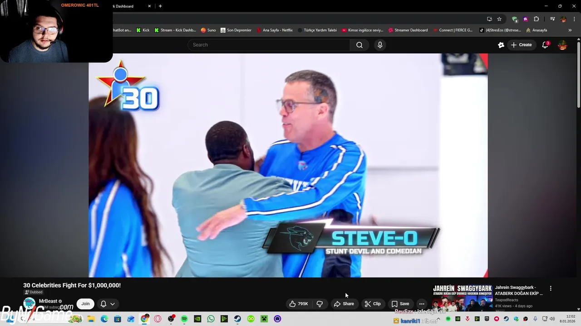Open the Stream - Kick Dashboard bookmark

(x=175, y=30)
